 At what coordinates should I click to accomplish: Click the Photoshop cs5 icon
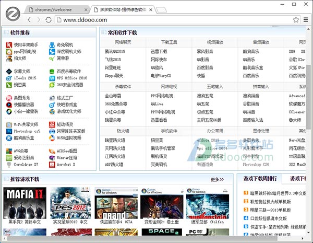point(9,131)
